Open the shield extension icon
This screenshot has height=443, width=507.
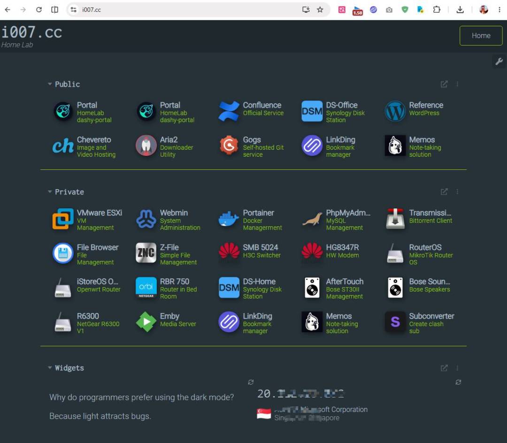point(405,10)
